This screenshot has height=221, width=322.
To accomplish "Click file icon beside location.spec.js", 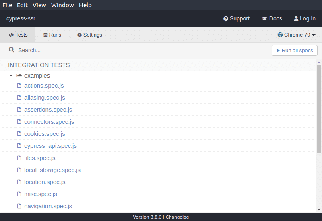I will click(19, 182).
